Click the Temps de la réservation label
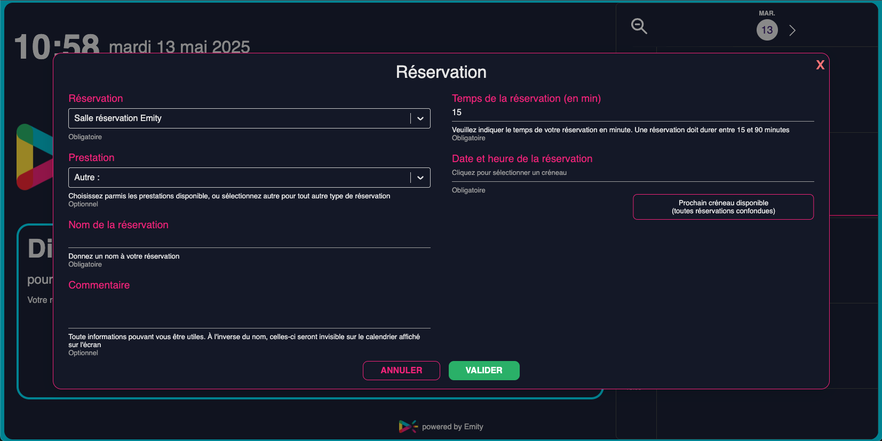The image size is (882, 441). pos(526,99)
